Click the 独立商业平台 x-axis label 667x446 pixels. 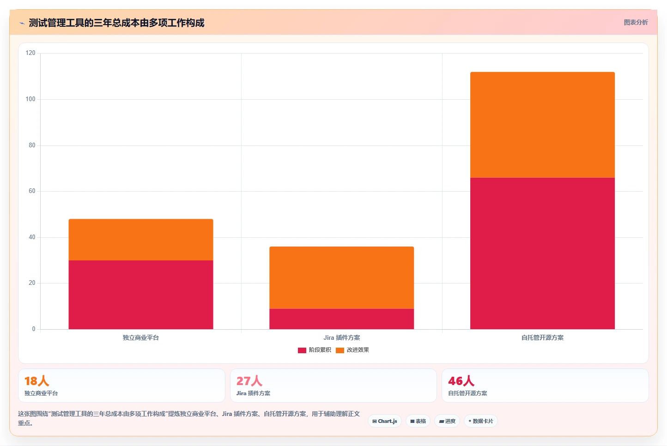tap(141, 338)
